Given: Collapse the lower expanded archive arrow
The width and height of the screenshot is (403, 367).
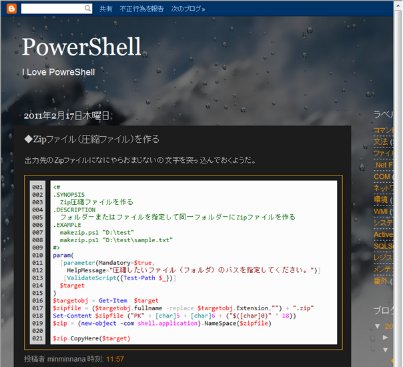Looking at the screenshot, I should pos(385,350).
